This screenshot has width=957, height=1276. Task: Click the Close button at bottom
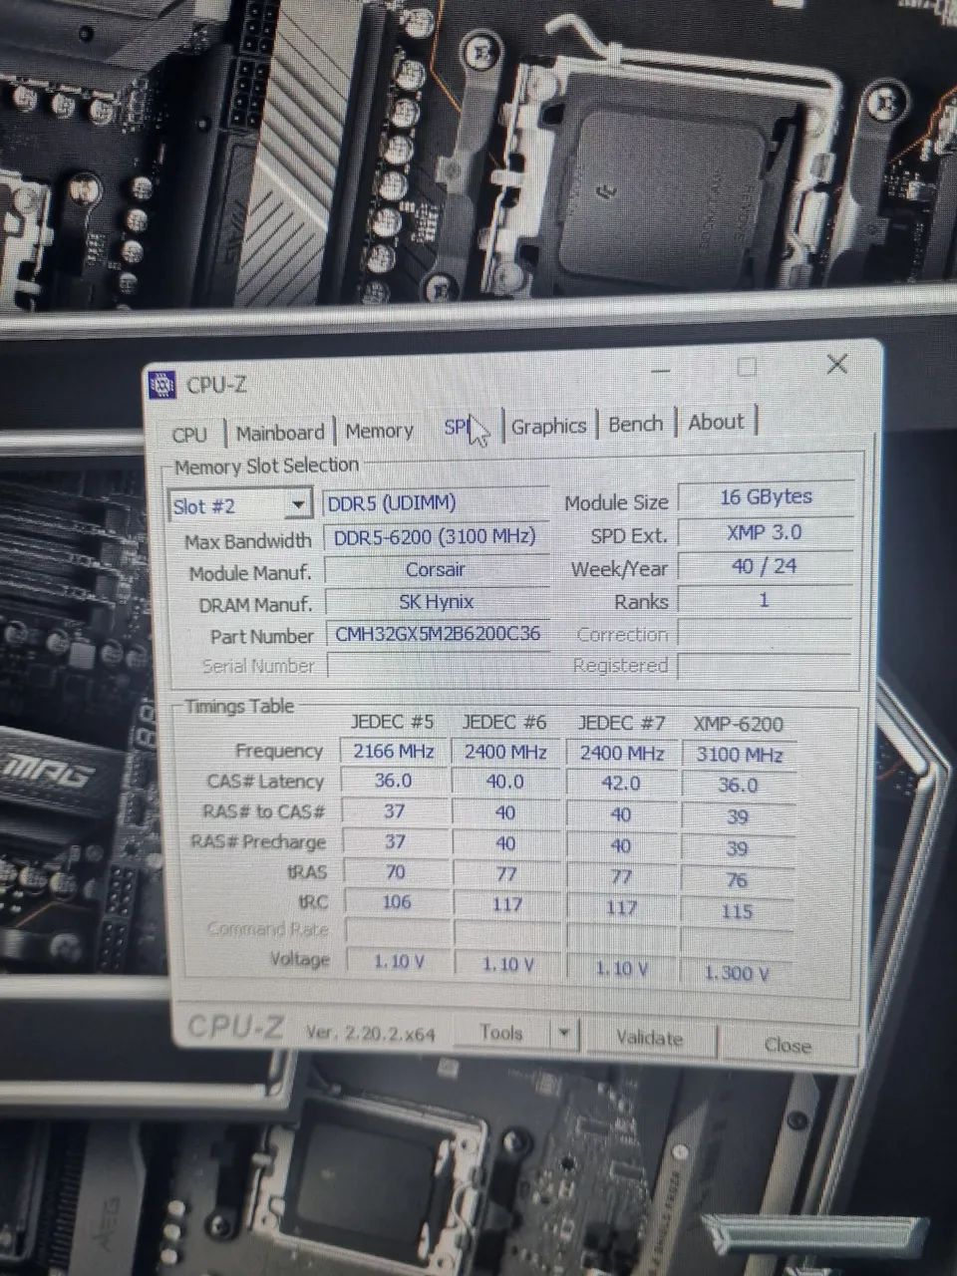click(788, 1045)
